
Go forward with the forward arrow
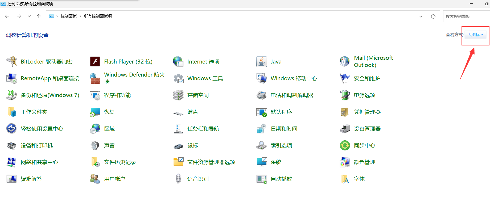(19, 16)
